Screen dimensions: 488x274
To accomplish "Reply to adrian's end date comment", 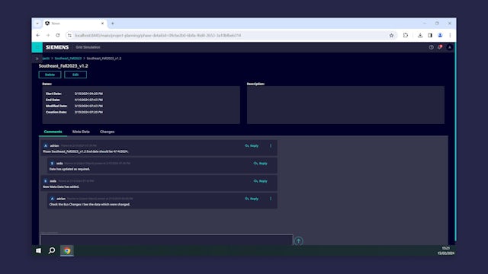I will click(252, 145).
